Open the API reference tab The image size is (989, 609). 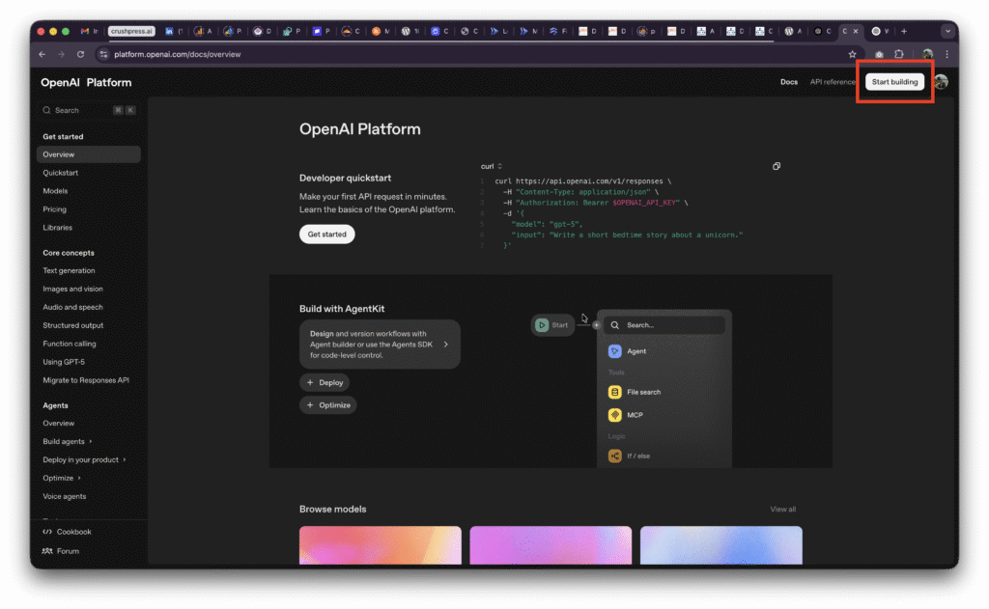click(x=833, y=82)
